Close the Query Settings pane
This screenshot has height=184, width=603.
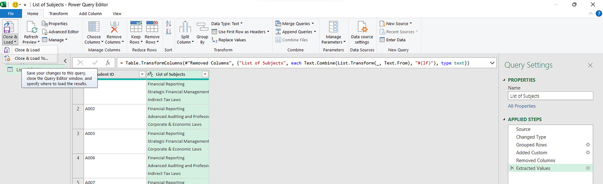click(590, 65)
